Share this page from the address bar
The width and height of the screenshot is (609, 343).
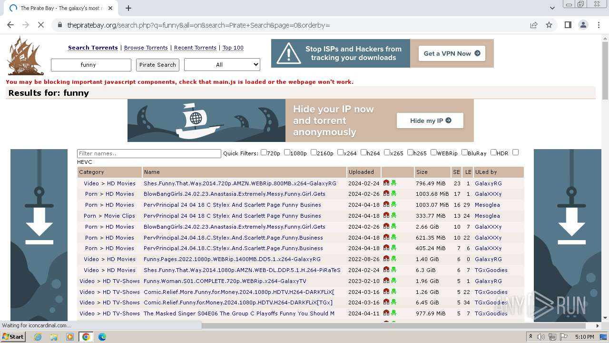(534, 25)
